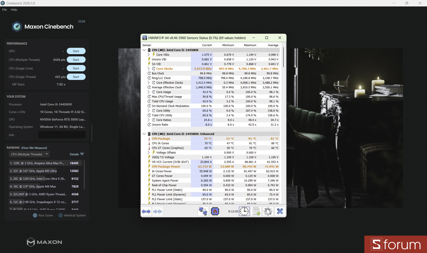The height and width of the screenshot is (253, 427).
Task: Click the Cinebench title bar app icon
Action: 3,3
